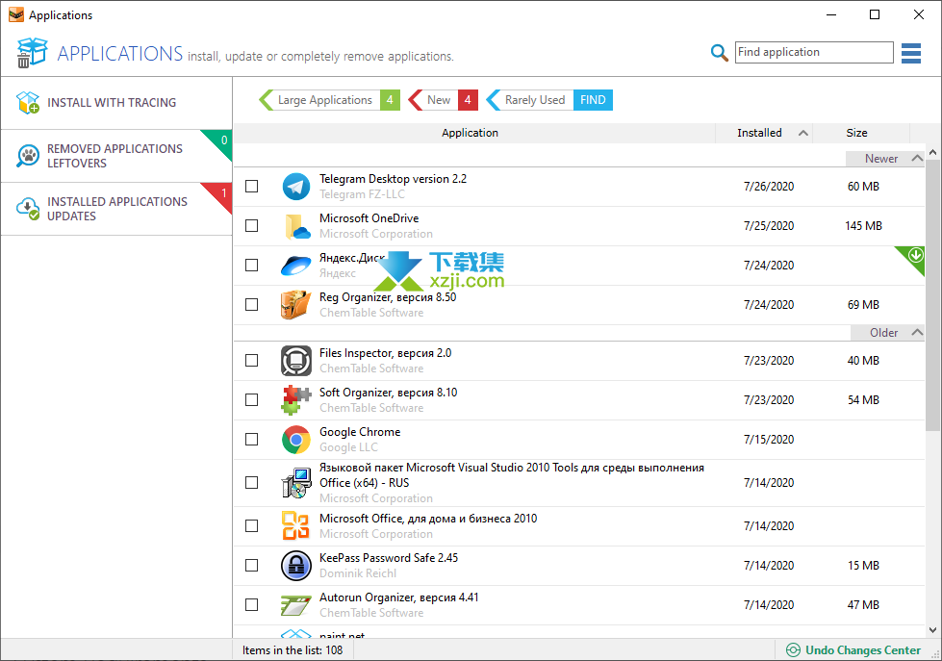The width and height of the screenshot is (942, 661).
Task: Open the Install With Tracing section
Action: click(x=116, y=103)
